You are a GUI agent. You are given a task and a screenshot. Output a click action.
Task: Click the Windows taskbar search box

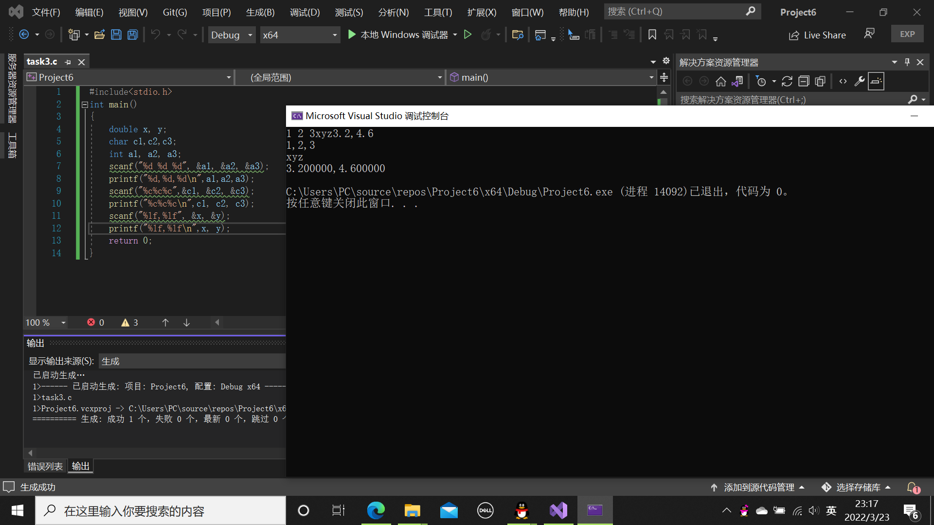click(x=161, y=510)
